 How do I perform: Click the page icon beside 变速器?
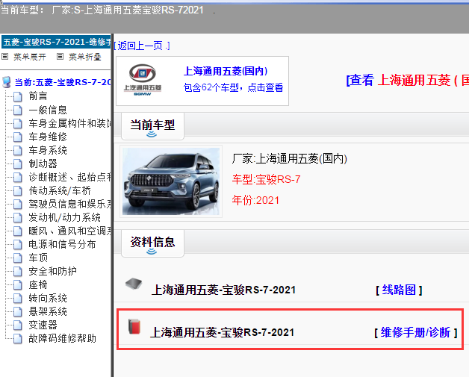18,325
